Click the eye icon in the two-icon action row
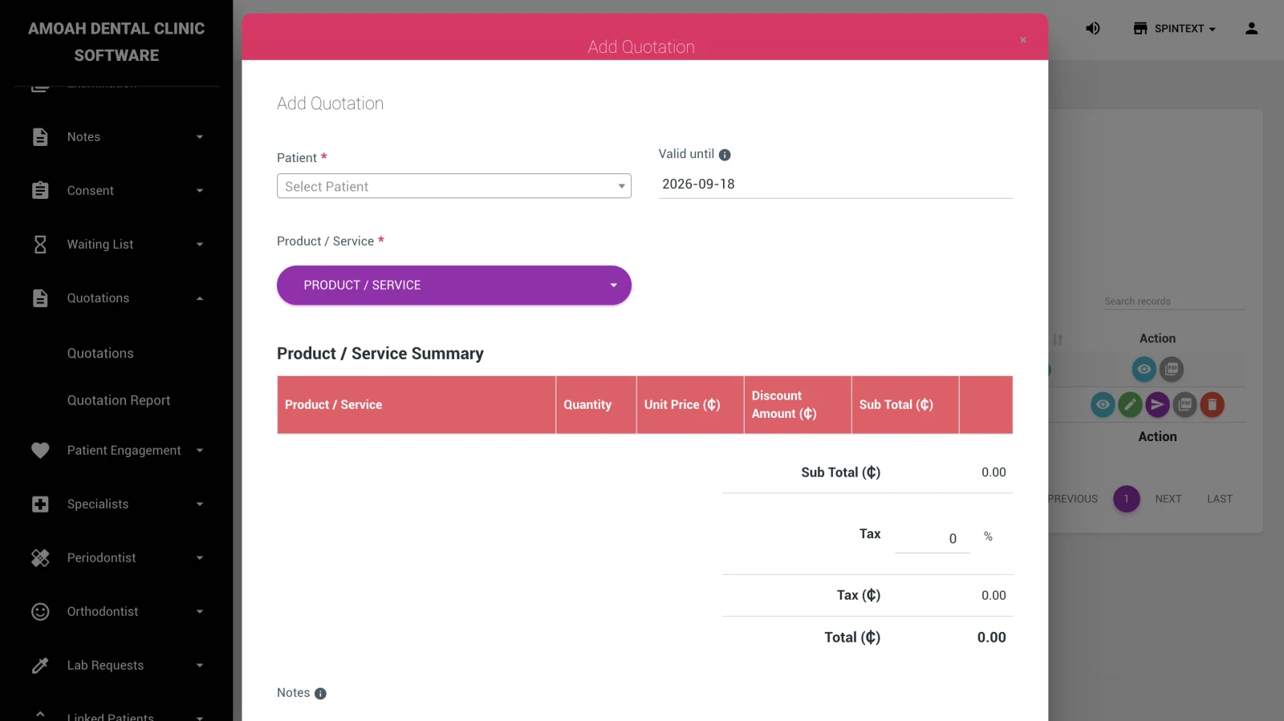The width and height of the screenshot is (1284, 721). coord(1144,369)
